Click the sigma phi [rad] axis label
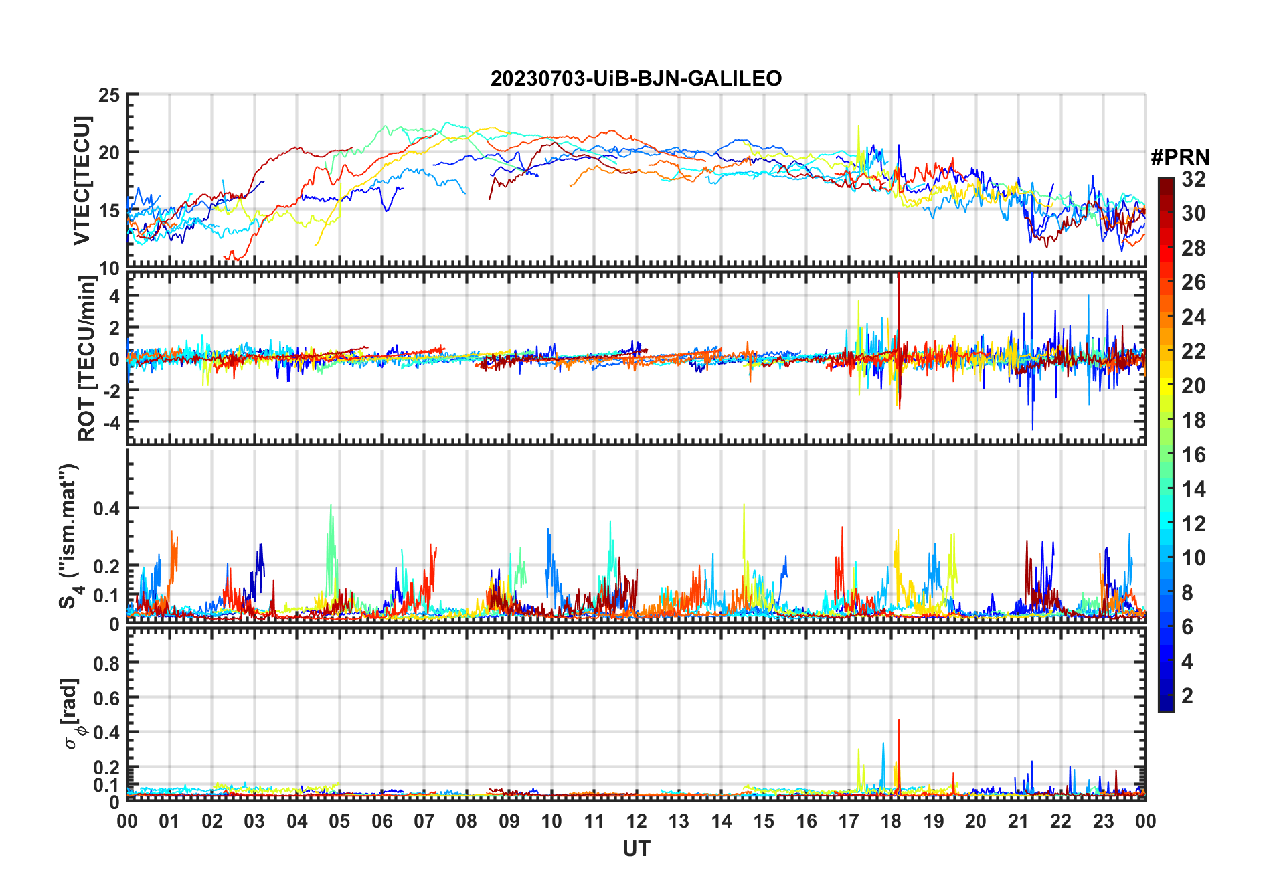The image size is (1273, 890). pyautogui.click(x=72, y=714)
